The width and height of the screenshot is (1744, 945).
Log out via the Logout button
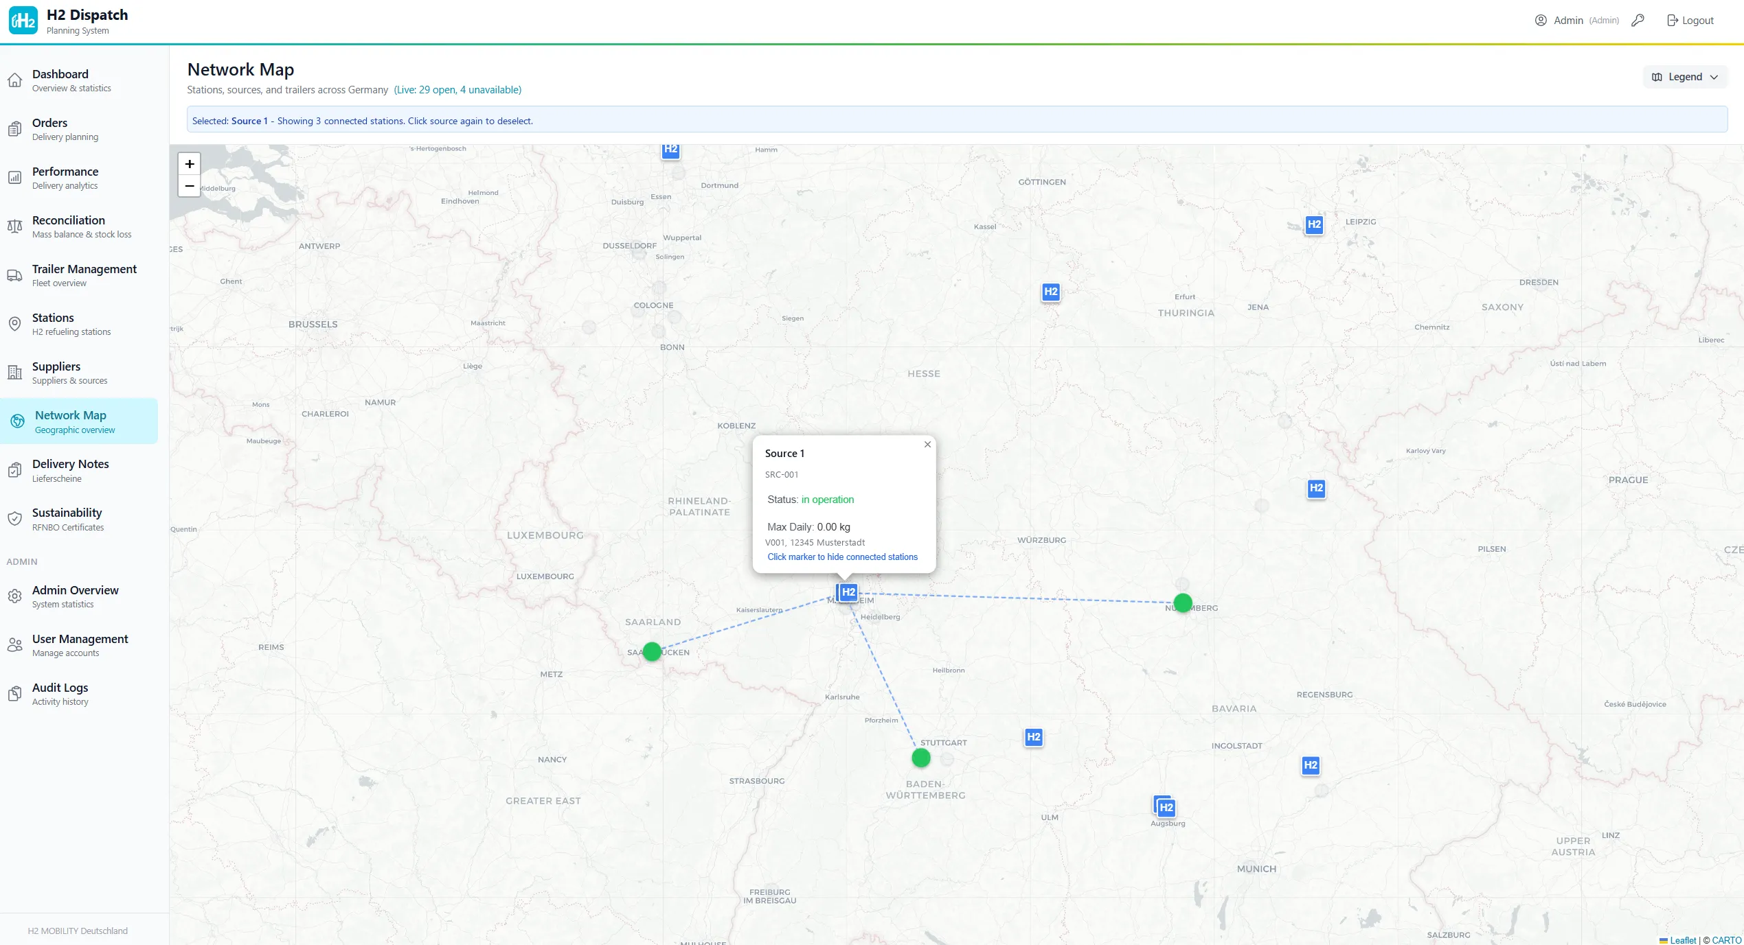(1690, 21)
